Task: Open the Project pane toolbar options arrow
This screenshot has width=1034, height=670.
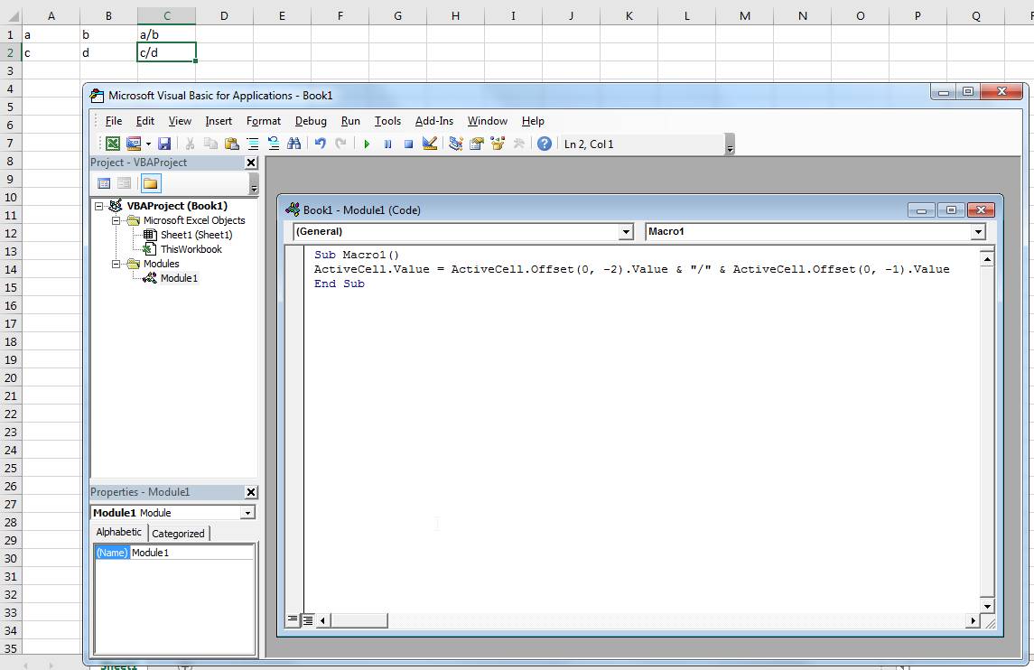Action: pos(254,184)
